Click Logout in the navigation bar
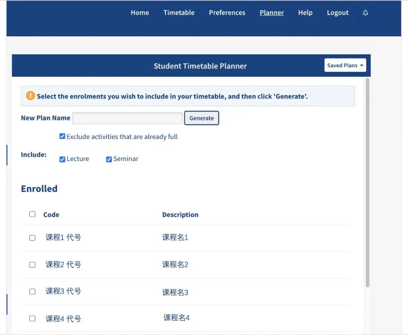This screenshot has height=335, width=408. [x=337, y=12]
